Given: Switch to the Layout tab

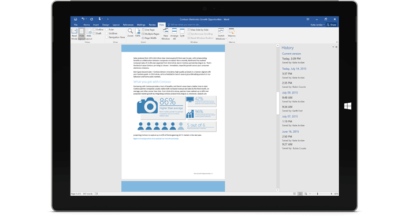Looking at the screenshot, I should 116,25.
